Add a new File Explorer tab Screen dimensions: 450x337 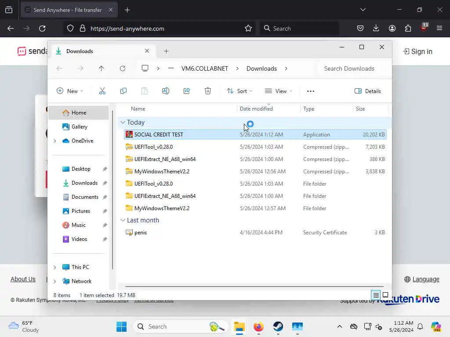166,51
